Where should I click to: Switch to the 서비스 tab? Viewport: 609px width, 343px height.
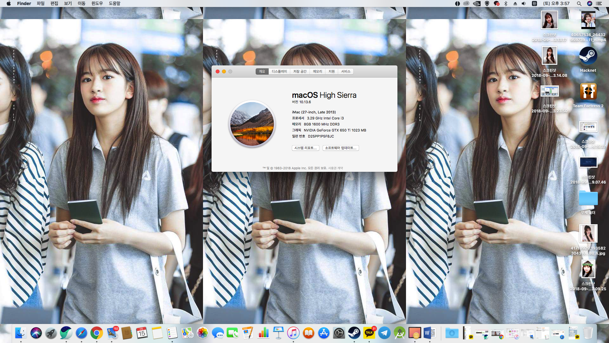pyautogui.click(x=346, y=71)
